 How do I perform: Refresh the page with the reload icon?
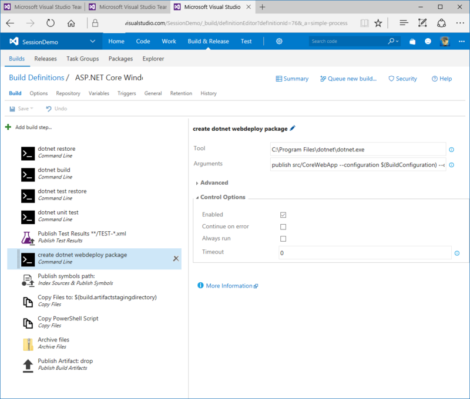coord(51,23)
